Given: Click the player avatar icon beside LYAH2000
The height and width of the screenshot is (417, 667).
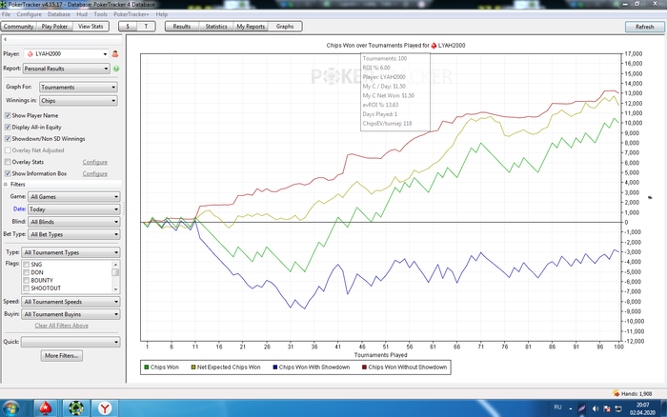Looking at the screenshot, I should click(115, 54).
